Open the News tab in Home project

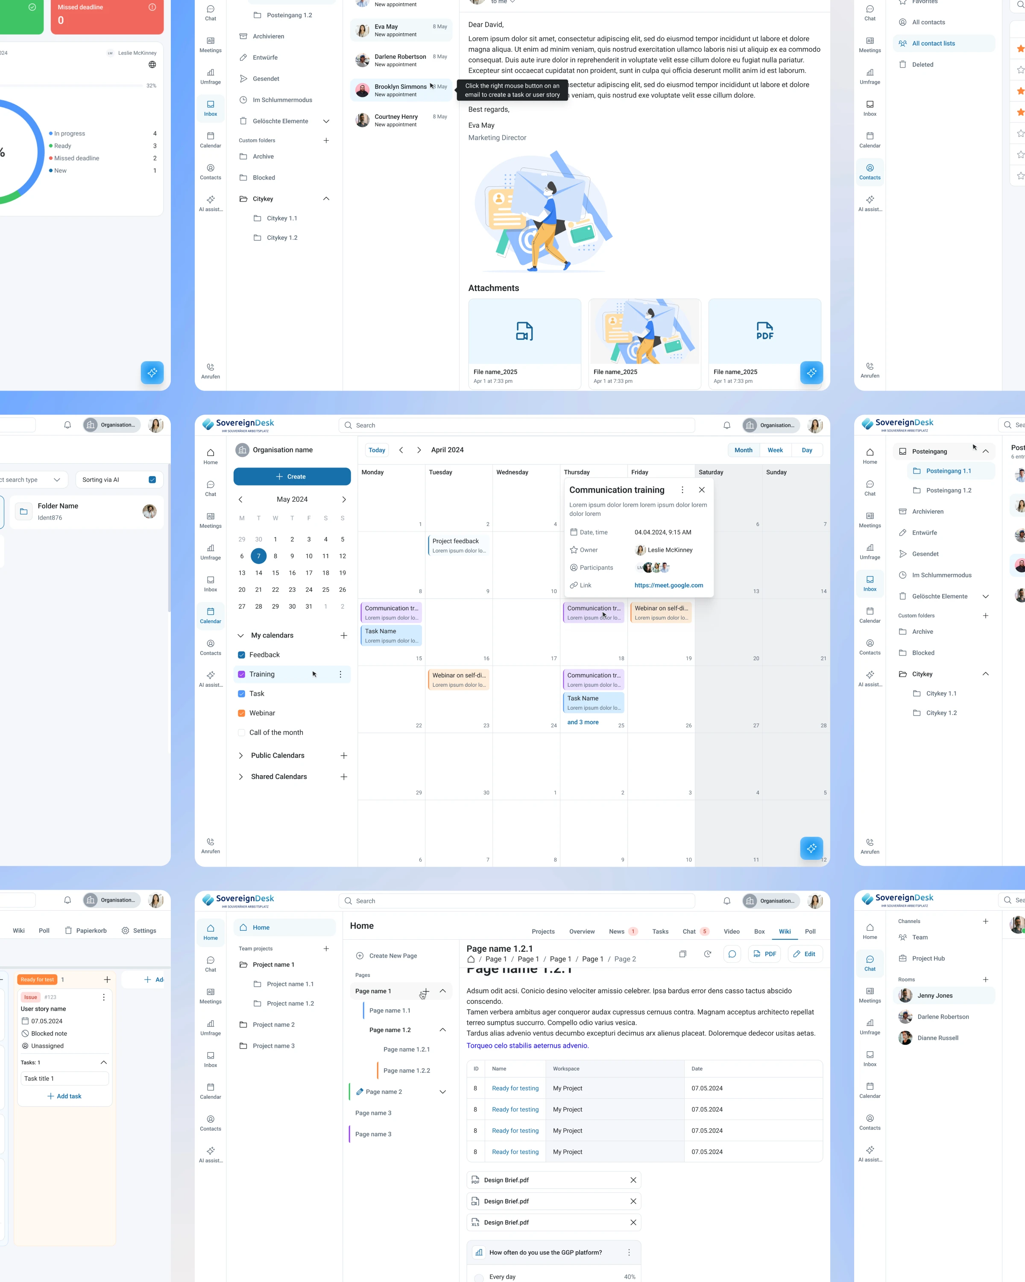pyautogui.click(x=616, y=932)
